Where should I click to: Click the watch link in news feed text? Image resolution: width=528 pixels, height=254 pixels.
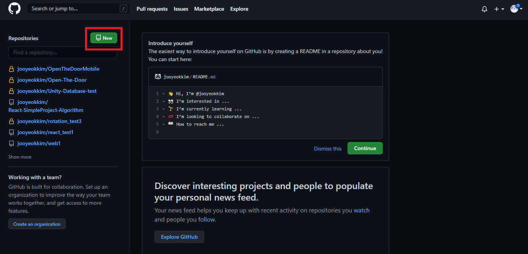click(x=362, y=210)
